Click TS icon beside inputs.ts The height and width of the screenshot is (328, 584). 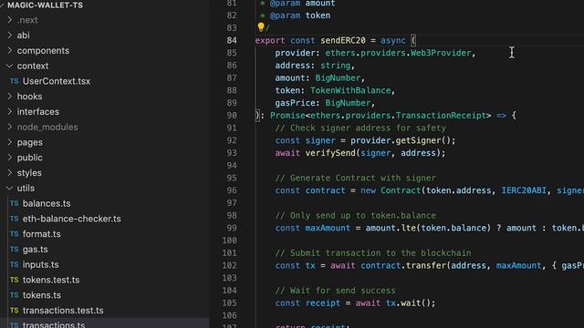pos(15,264)
